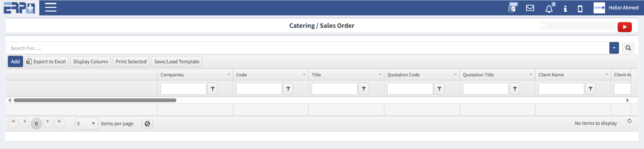Open the hamburger navigation menu
Screen dimensions: 644x149
coord(51,7)
